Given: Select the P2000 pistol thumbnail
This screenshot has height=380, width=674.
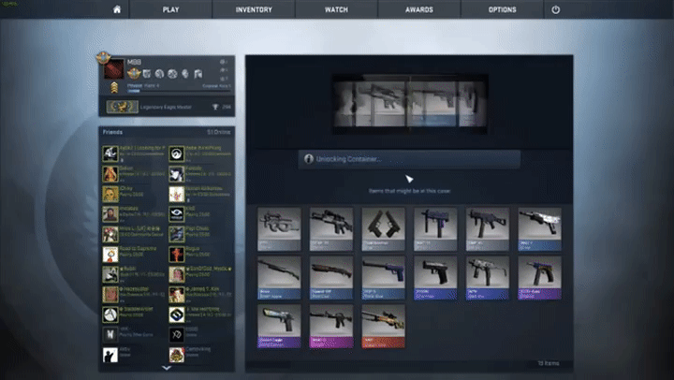Looking at the screenshot, I should (x=435, y=278).
